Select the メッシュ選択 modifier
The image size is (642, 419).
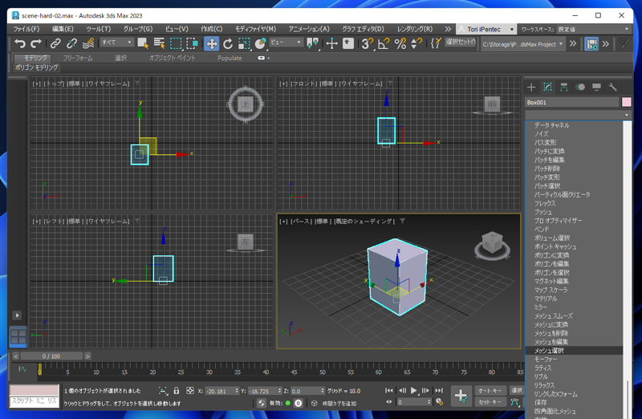click(x=574, y=351)
